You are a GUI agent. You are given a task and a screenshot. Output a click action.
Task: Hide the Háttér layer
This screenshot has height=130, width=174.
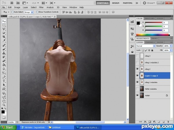[137, 95]
